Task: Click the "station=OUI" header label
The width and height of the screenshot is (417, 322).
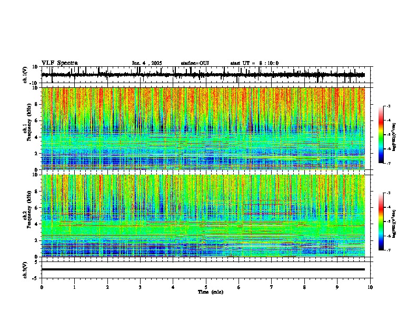Action: point(195,63)
